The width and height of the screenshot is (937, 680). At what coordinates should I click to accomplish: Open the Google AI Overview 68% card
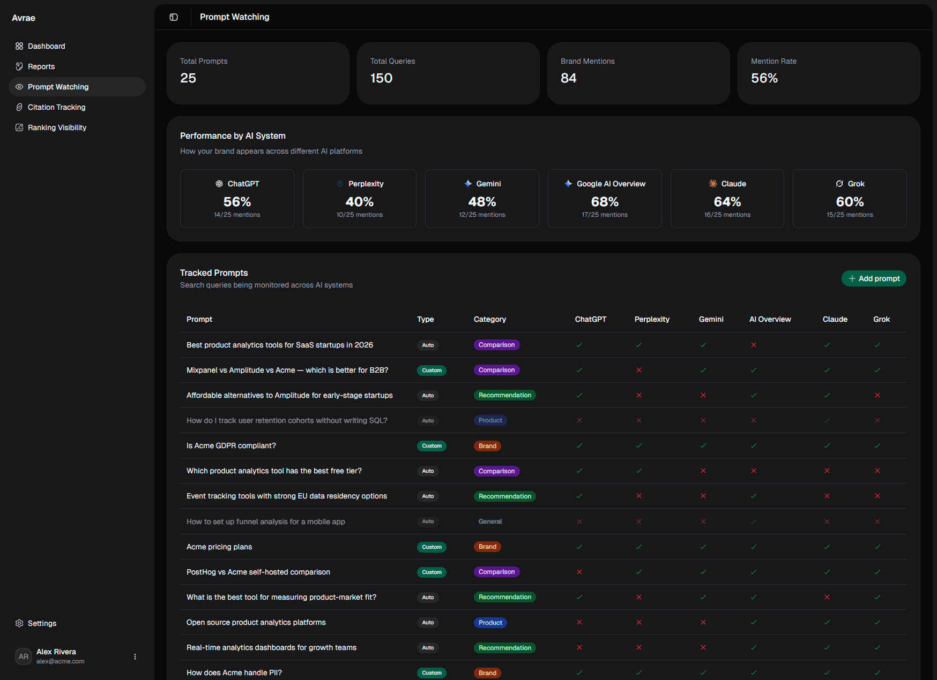pyautogui.click(x=605, y=199)
